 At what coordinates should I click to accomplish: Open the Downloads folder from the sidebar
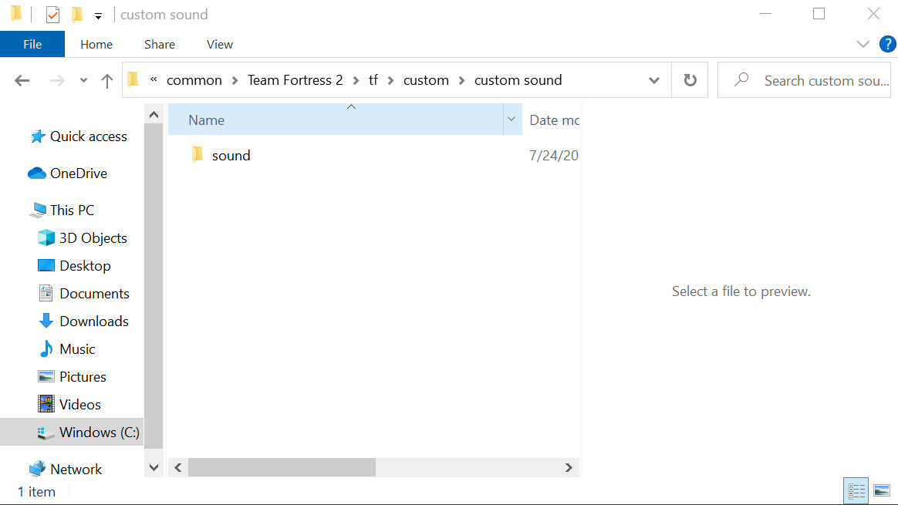(x=93, y=321)
